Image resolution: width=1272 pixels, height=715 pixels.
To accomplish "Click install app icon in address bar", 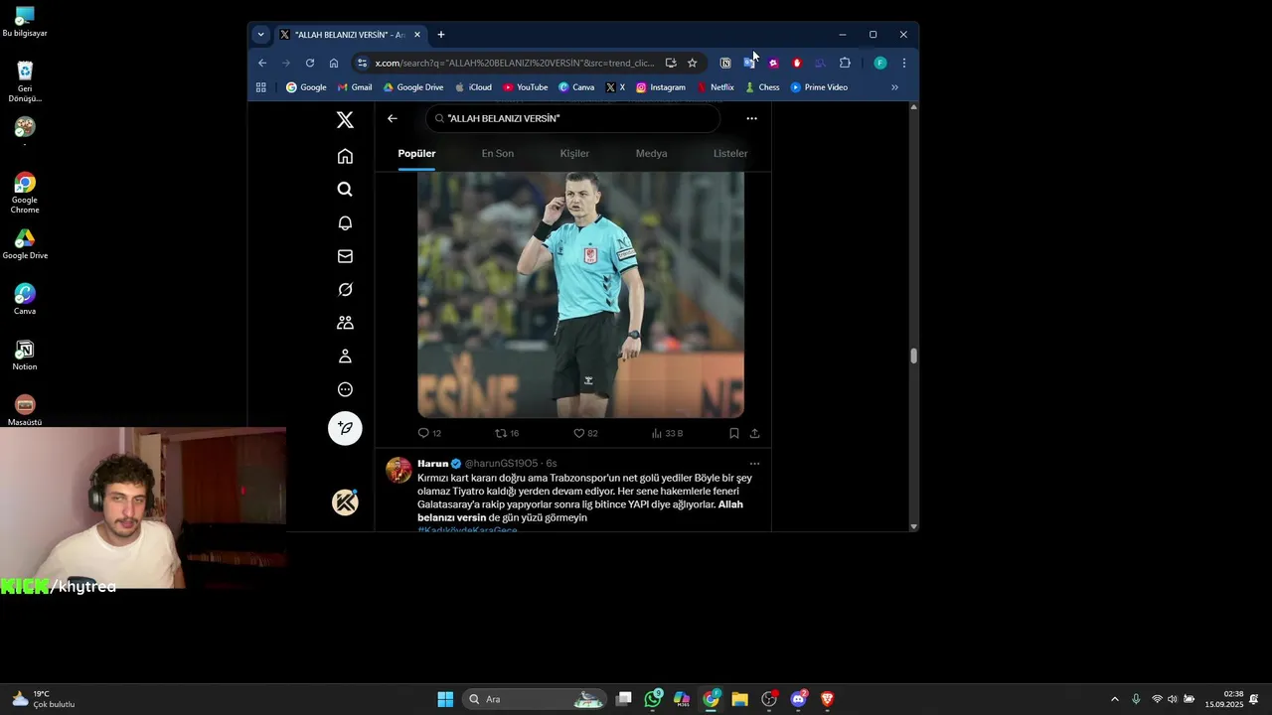I will pyautogui.click(x=671, y=63).
